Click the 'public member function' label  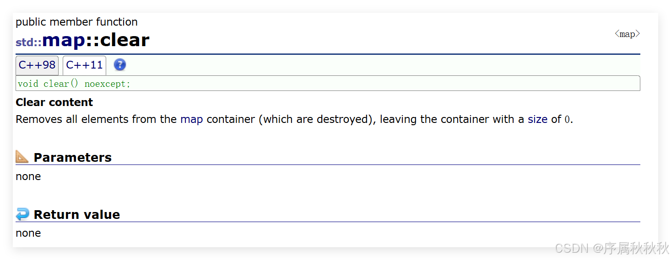coord(76,22)
